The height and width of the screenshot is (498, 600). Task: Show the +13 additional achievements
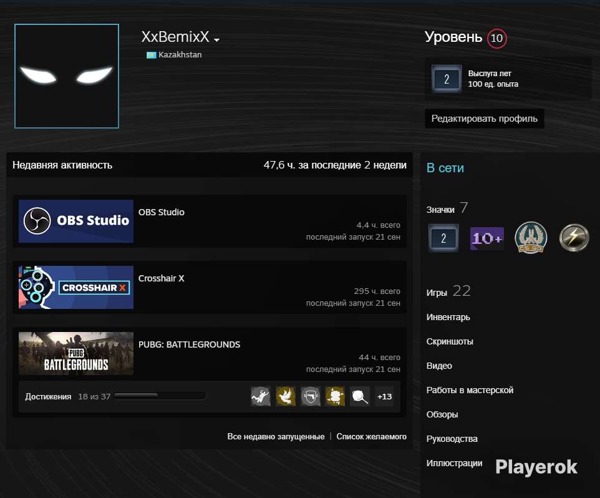pyautogui.click(x=384, y=396)
